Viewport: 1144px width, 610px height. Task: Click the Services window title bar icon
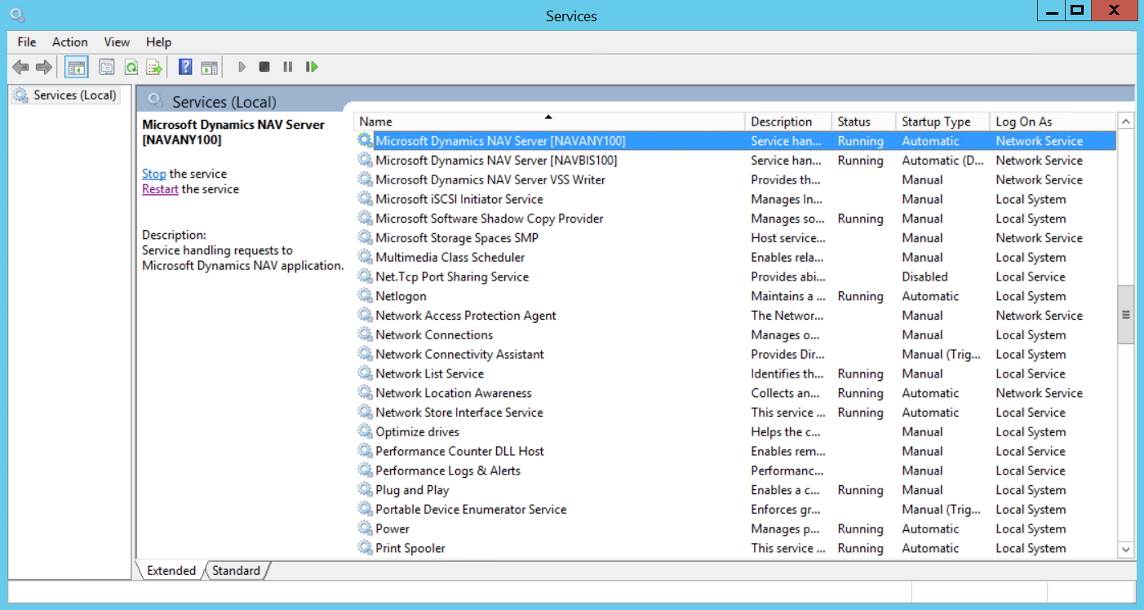[x=16, y=15]
